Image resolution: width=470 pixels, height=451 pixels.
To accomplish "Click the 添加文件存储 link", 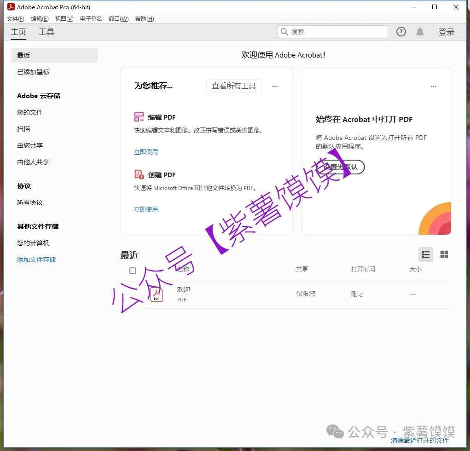I will tap(36, 260).
